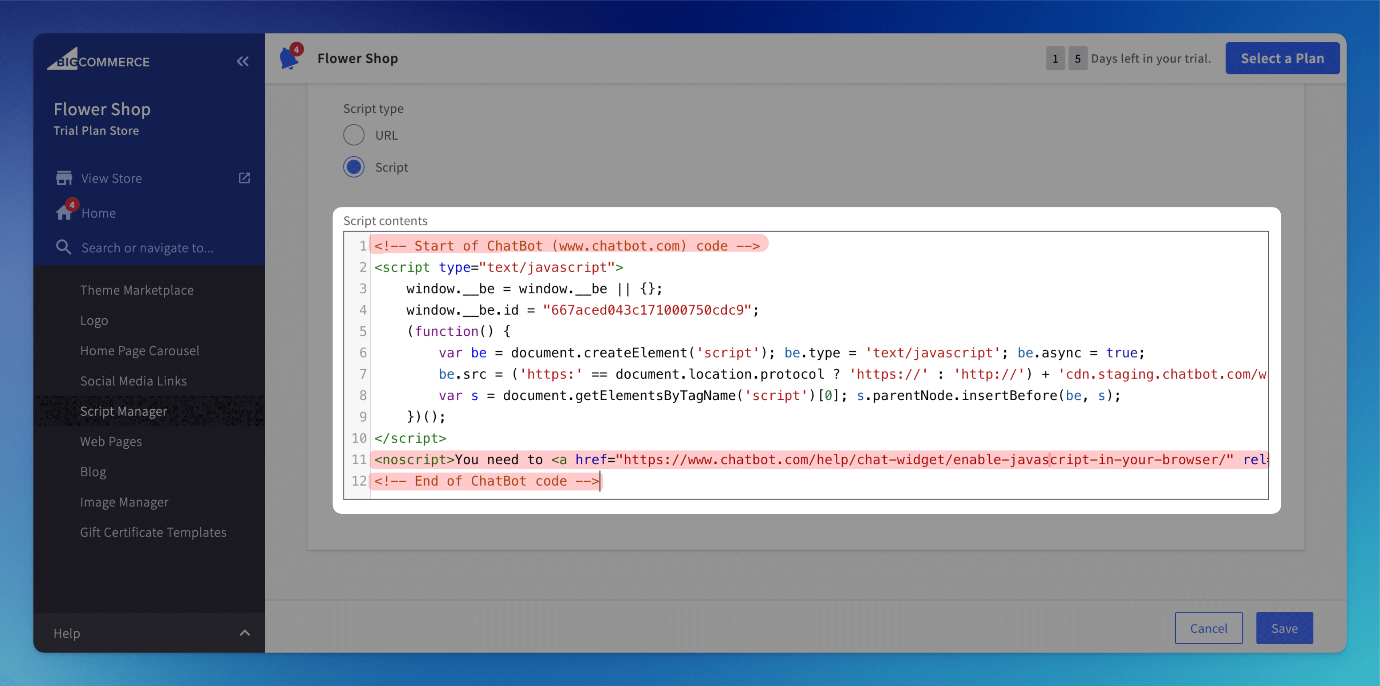Go to Image Manager

pos(124,502)
